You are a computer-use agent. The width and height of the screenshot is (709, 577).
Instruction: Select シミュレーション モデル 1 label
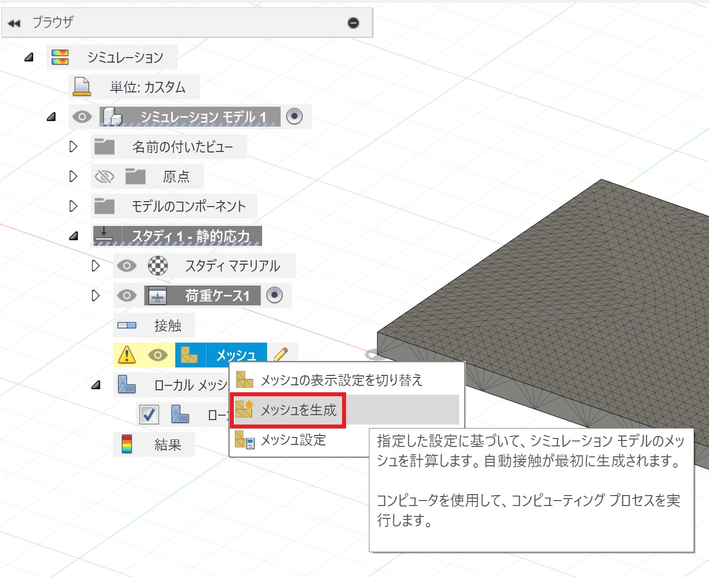204,117
